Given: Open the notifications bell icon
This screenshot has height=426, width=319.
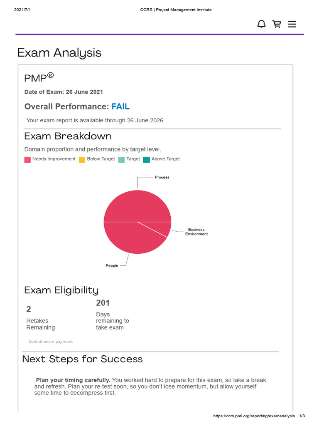Looking at the screenshot, I should pyautogui.click(x=261, y=24).
